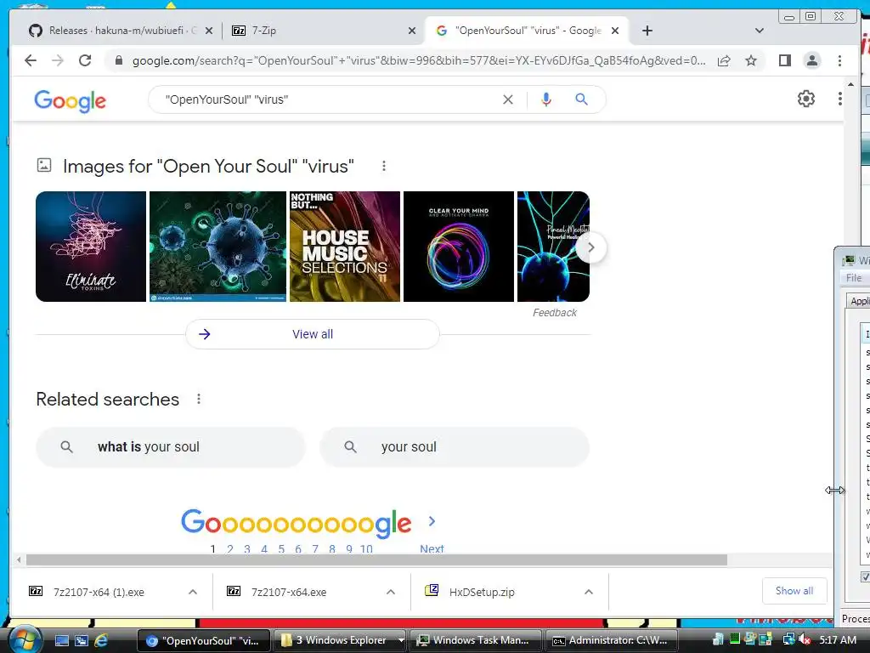The image size is (870, 653).
Task: Go to results page 2
Action: coord(229,548)
